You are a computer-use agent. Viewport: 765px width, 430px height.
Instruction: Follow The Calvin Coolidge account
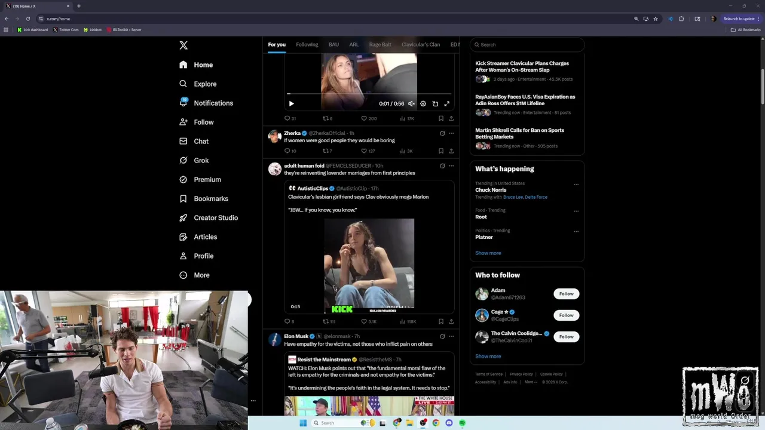[567, 336]
